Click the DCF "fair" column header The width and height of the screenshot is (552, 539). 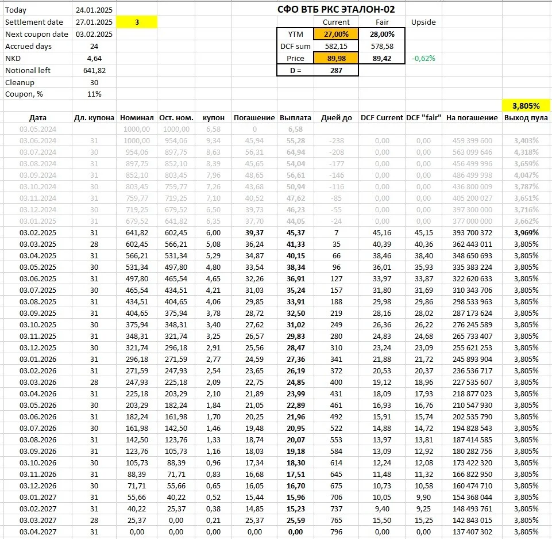[423, 118]
